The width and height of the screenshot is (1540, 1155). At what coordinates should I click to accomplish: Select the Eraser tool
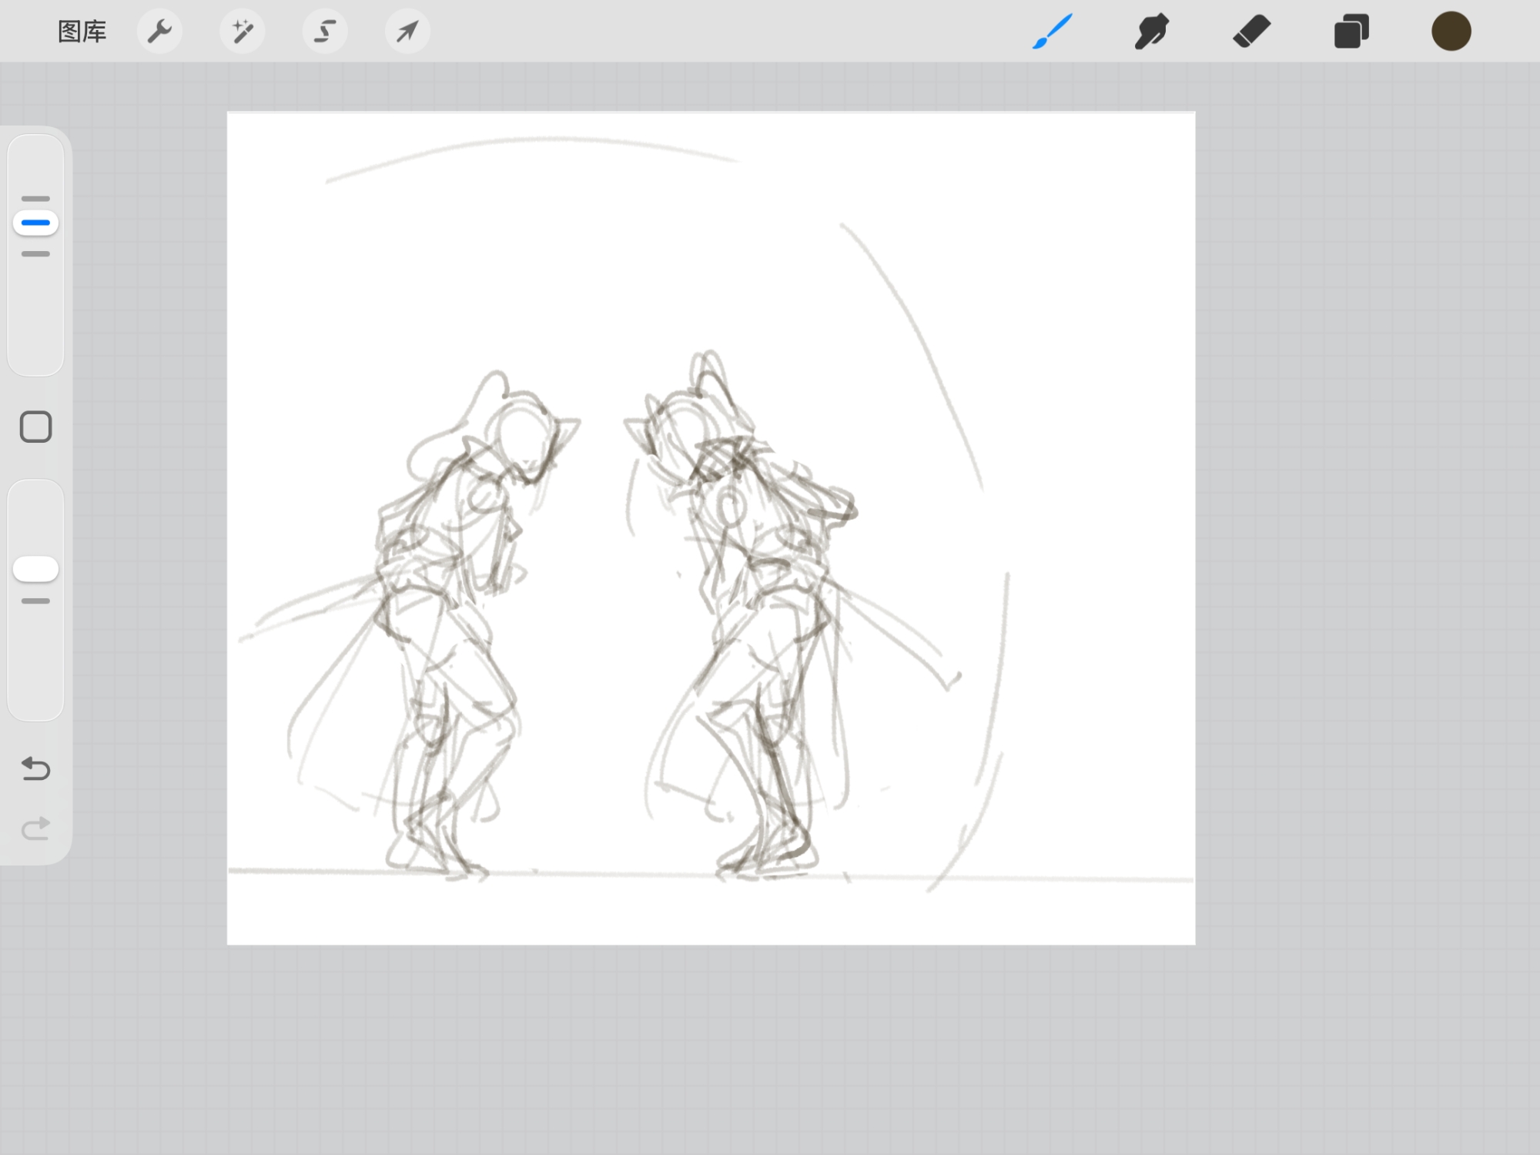(1251, 32)
